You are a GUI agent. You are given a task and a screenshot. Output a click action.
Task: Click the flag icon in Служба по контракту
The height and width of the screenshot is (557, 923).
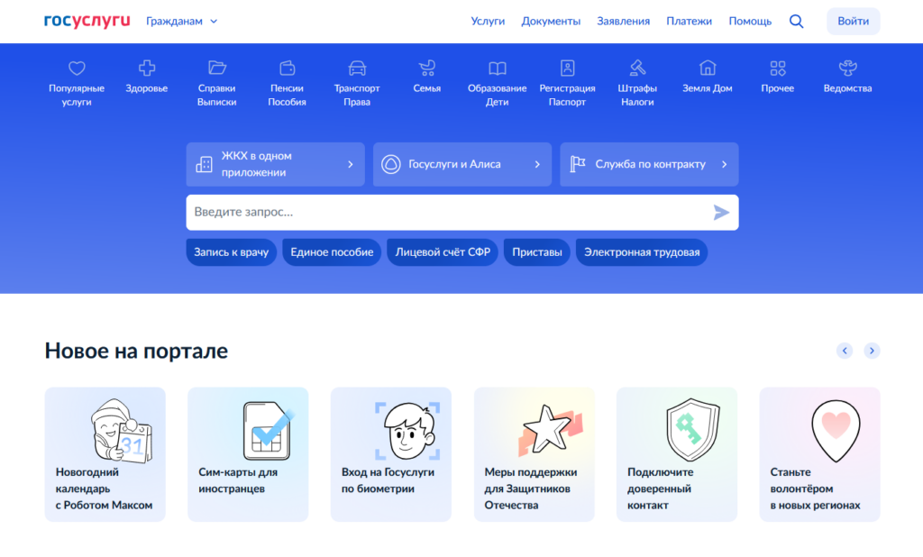coord(578,164)
